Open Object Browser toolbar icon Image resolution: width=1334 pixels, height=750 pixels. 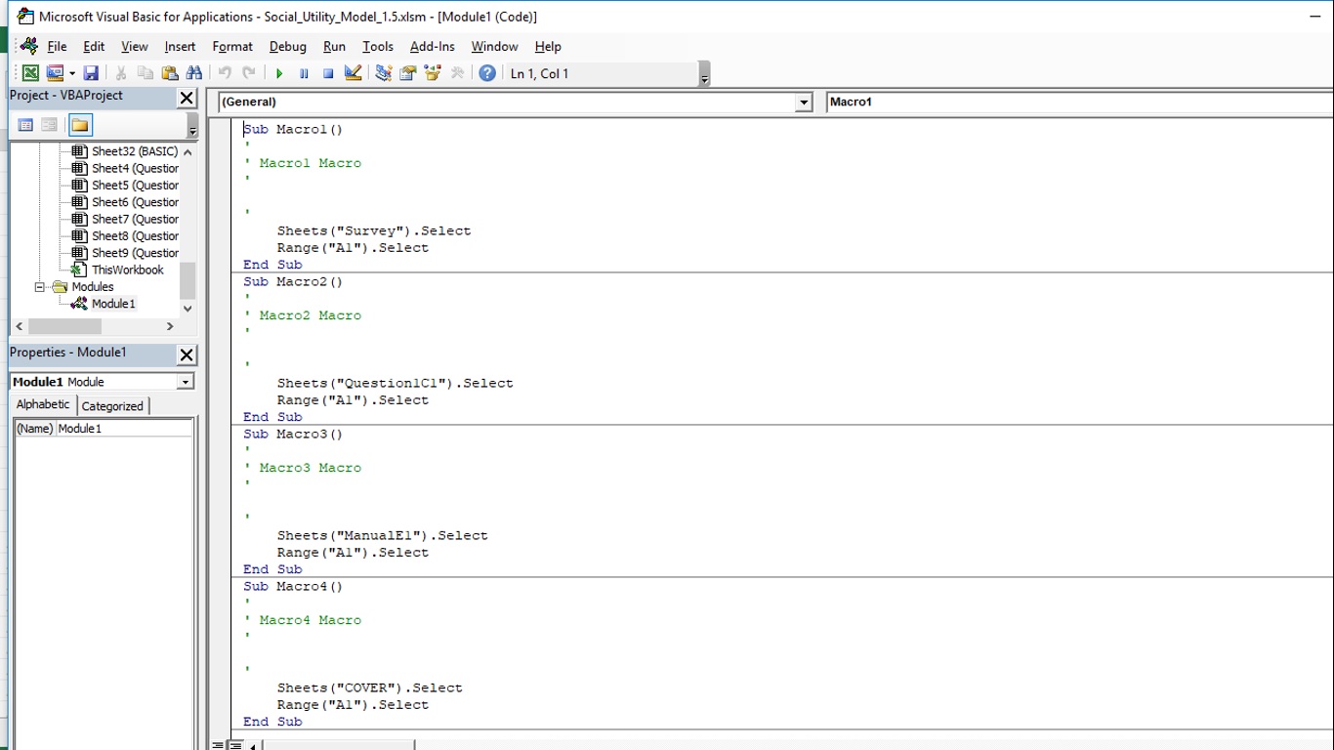pyautogui.click(x=433, y=73)
